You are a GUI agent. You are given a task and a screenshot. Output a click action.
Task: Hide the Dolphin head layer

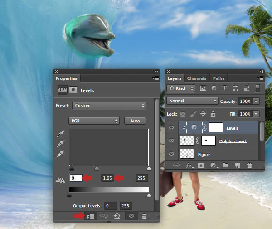171,141
